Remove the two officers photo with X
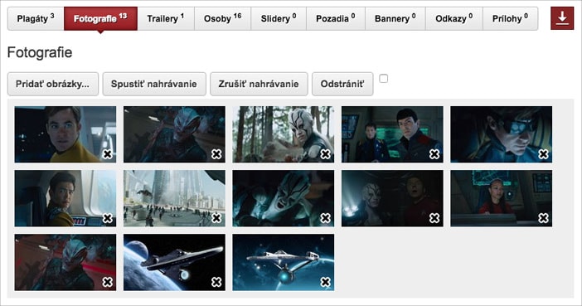 coord(434,153)
